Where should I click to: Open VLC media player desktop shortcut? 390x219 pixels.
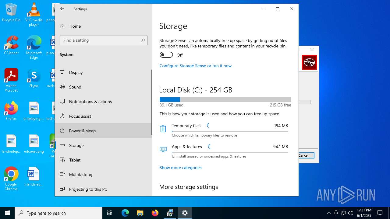[x=34, y=14]
